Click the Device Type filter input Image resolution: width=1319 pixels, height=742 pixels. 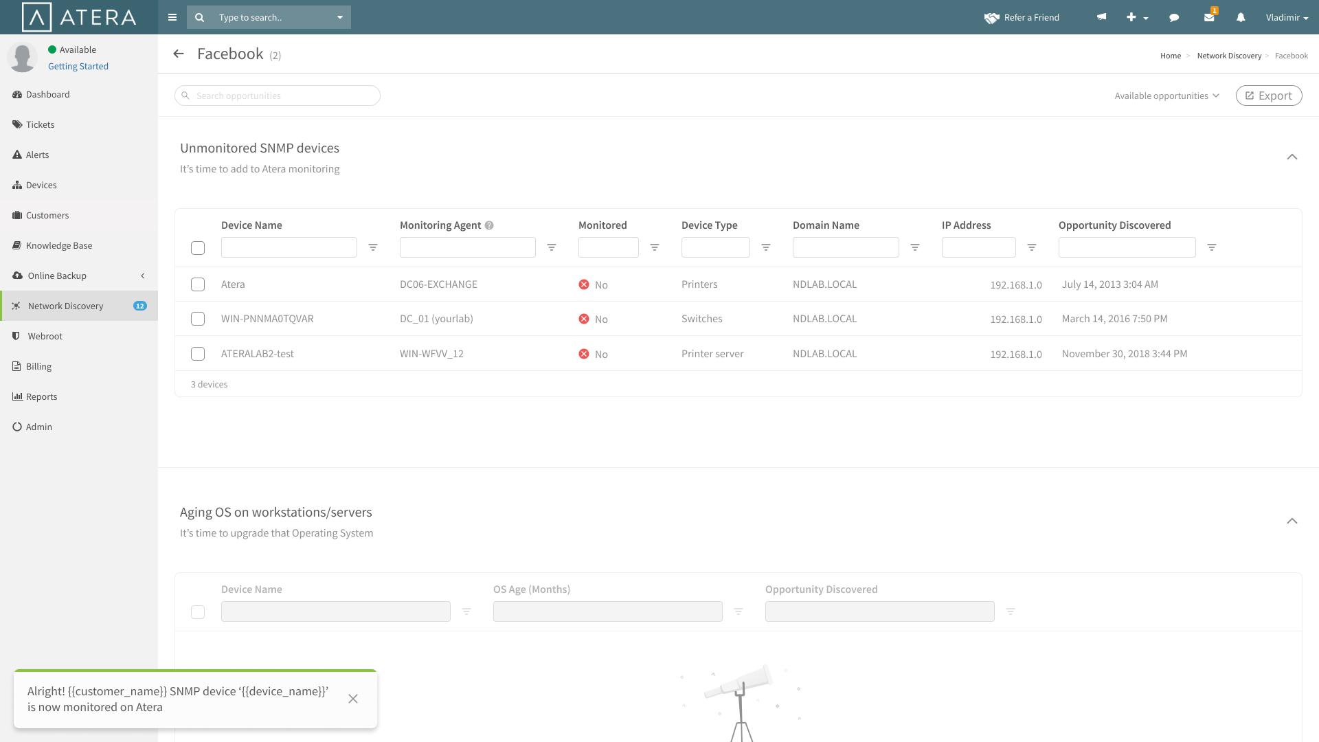click(x=716, y=247)
